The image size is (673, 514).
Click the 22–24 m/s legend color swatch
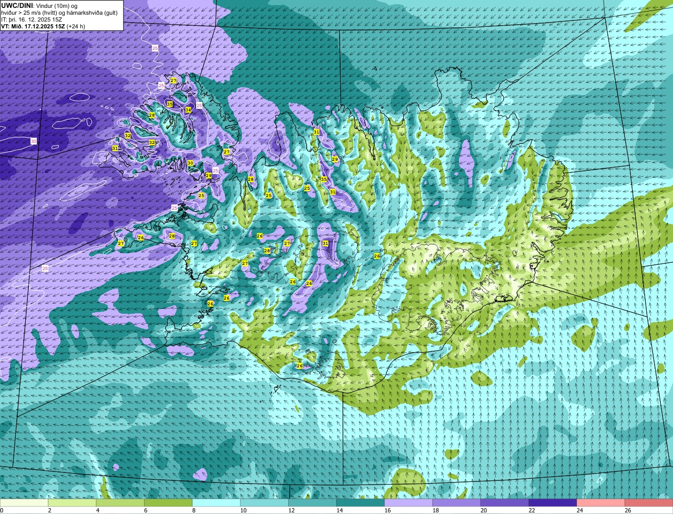tap(553, 502)
